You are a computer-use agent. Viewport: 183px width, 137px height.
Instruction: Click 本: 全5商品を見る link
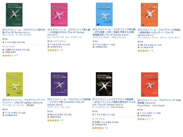pos(55,47)
